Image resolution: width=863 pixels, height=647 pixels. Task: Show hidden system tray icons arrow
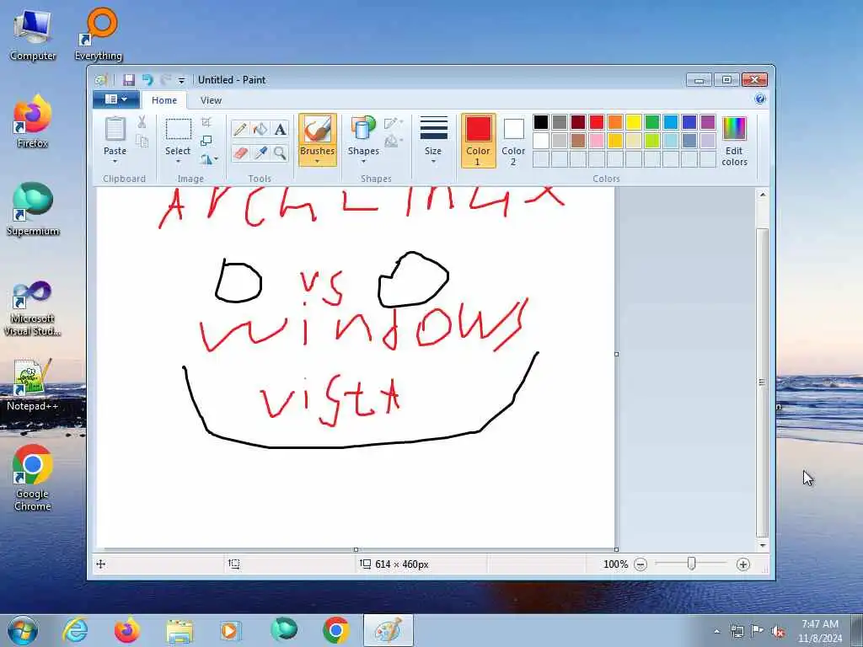716,632
